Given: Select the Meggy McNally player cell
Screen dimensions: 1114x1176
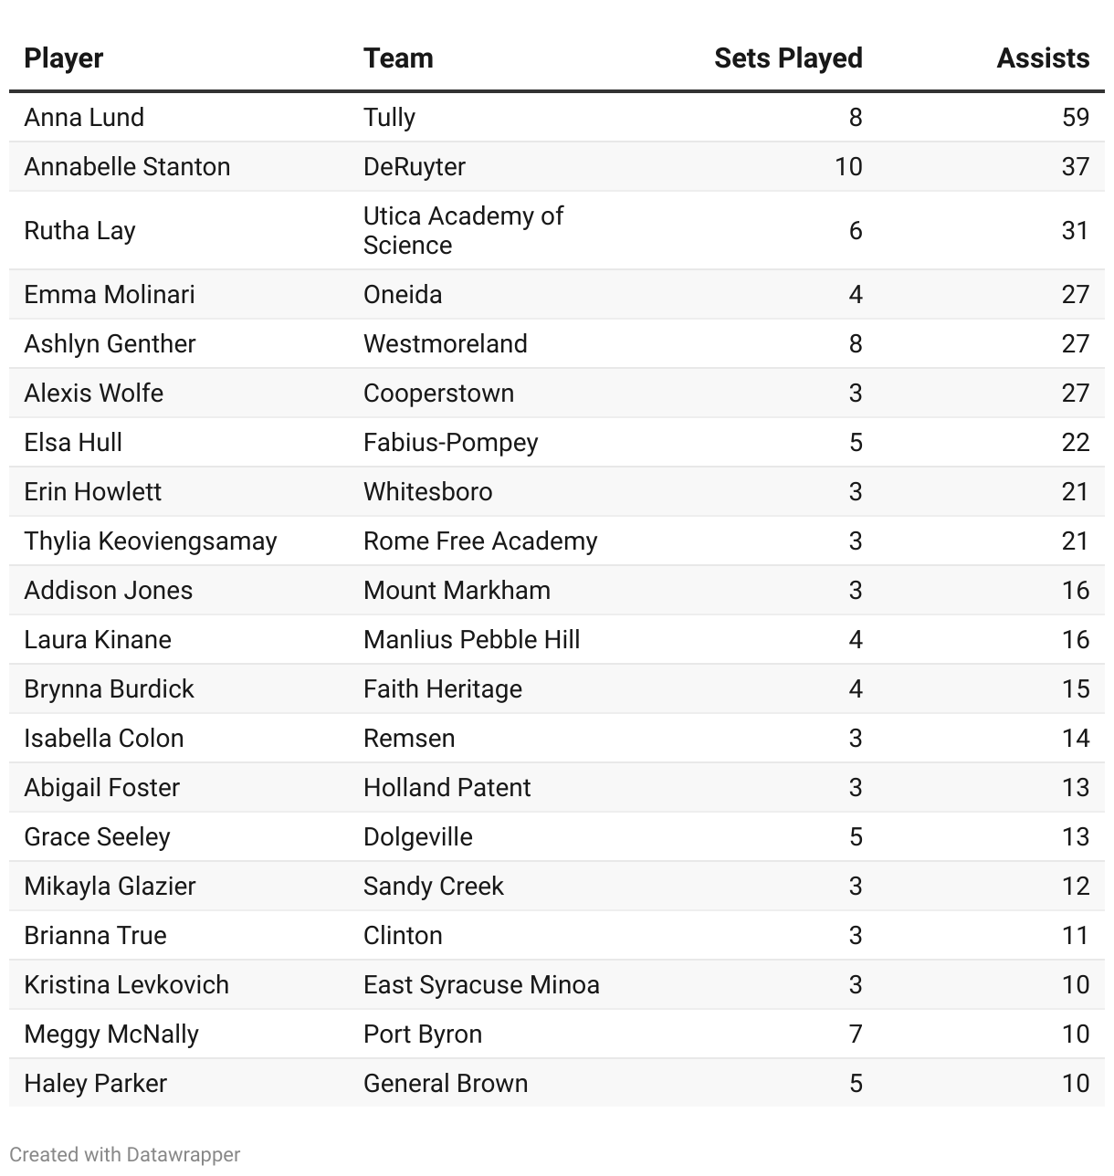Looking at the screenshot, I should 111,1034.
